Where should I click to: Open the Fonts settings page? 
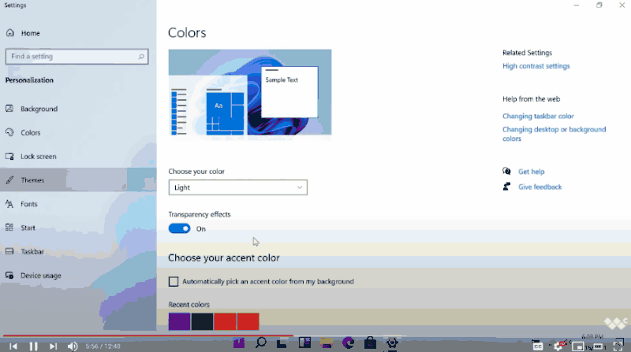point(22,204)
